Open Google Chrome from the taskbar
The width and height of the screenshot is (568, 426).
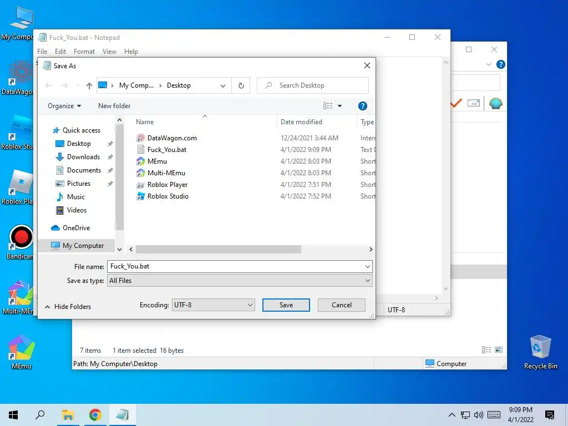click(x=95, y=415)
